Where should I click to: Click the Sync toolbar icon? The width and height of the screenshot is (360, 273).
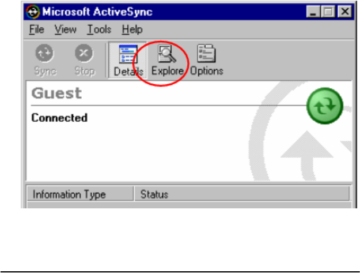[x=45, y=60]
